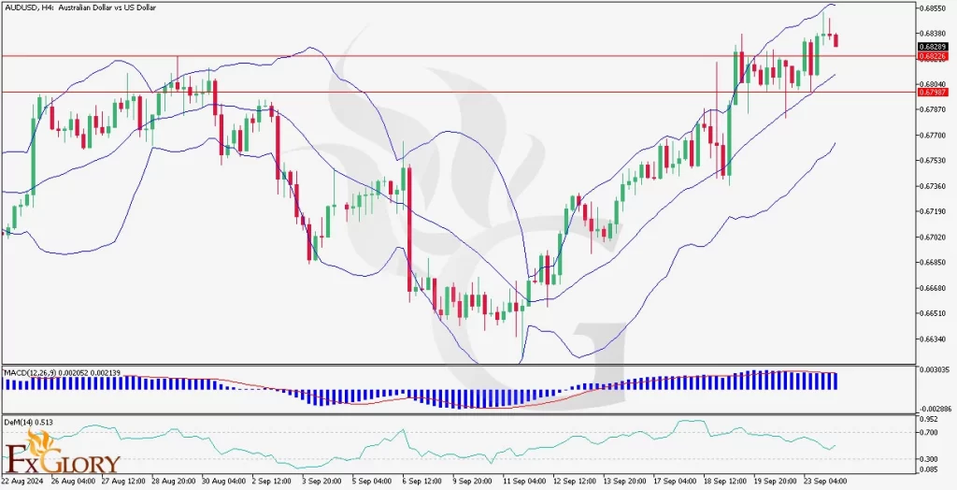Image resolution: width=957 pixels, height=490 pixels.
Task: Click the 0.67020 price axis label
Action: pos(934,238)
